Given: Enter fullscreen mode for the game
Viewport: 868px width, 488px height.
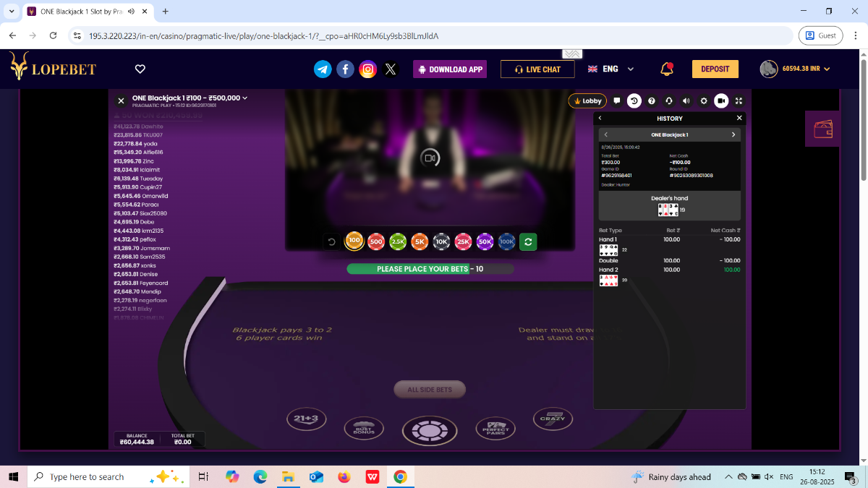Looking at the screenshot, I should [x=739, y=101].
